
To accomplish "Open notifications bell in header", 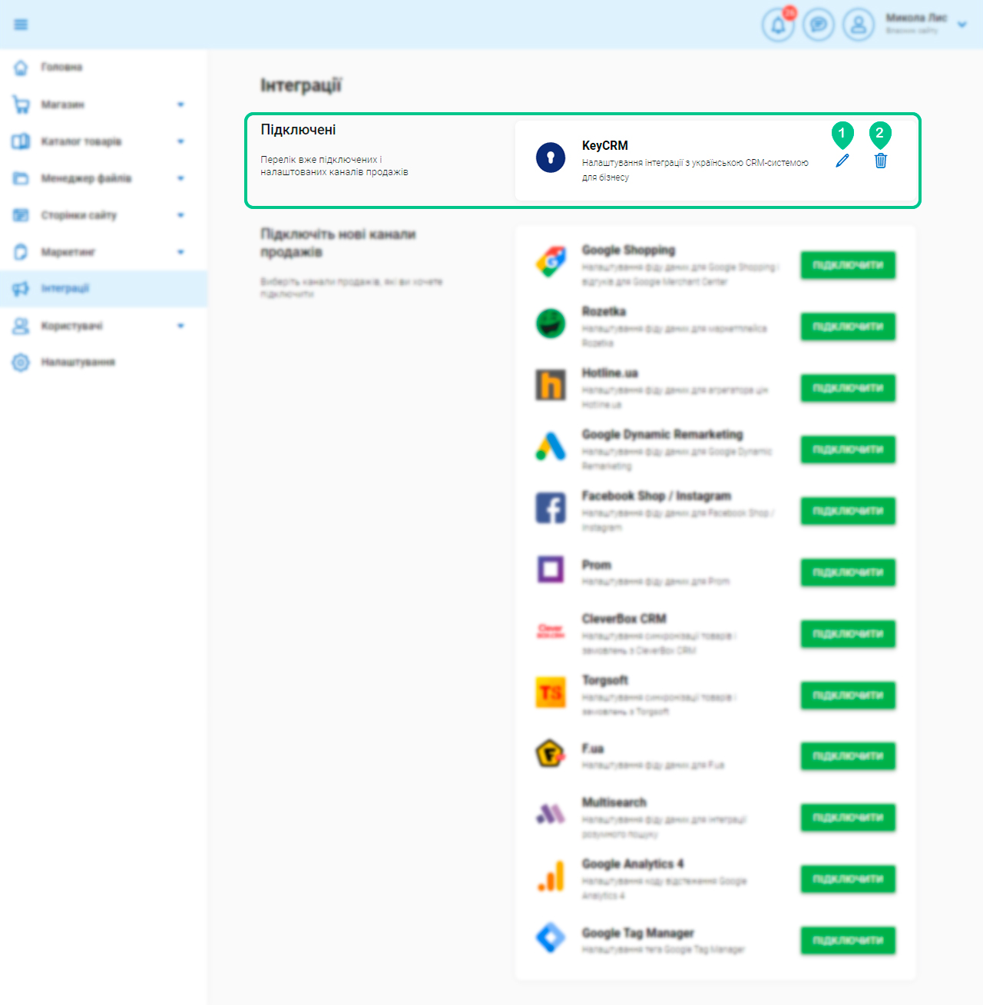I will (778, 25).
